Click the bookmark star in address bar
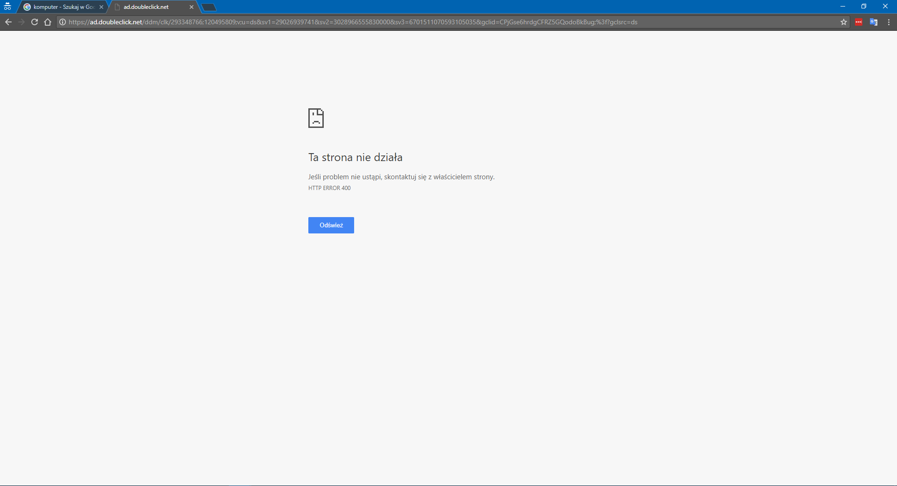897x486 pixels. point(844,22)
